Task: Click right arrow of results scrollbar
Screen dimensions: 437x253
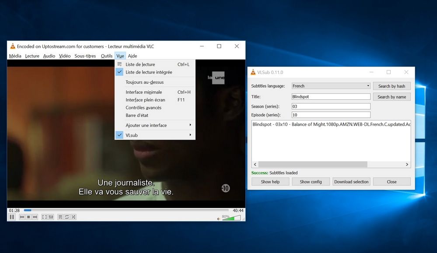Action: pyautogui.click(x=407, y=164)
